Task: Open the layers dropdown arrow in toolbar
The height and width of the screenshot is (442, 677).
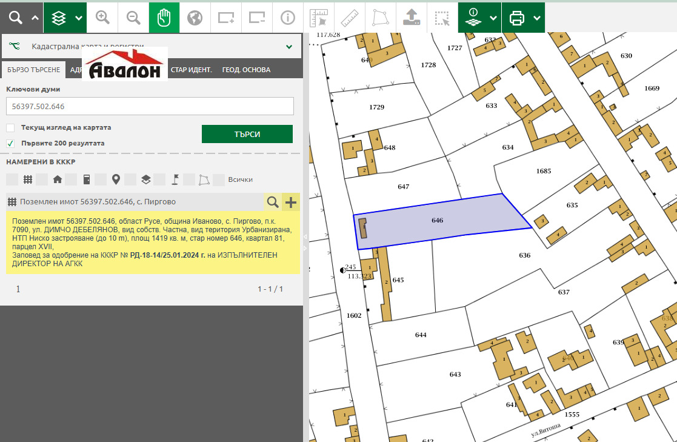Action: pos(79,18)
